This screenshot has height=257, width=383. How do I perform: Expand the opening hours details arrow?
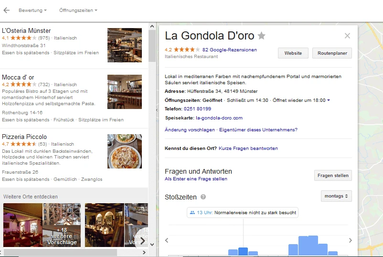pos(329,100)
